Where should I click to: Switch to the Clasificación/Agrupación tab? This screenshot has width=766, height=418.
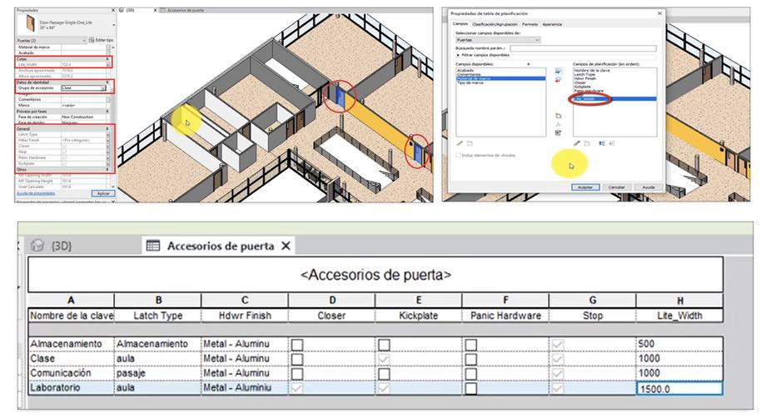[x=495, y=24]
